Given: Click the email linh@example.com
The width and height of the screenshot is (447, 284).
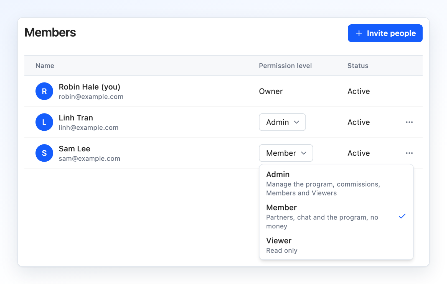Looking at the screenshot, I should pyautogui.click(x=88, y=128).
